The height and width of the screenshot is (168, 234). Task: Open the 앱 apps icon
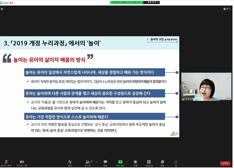[x=176, y=163]
